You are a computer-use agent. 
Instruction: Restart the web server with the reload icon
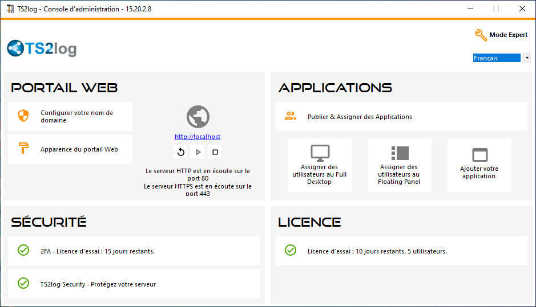point(181,152)
